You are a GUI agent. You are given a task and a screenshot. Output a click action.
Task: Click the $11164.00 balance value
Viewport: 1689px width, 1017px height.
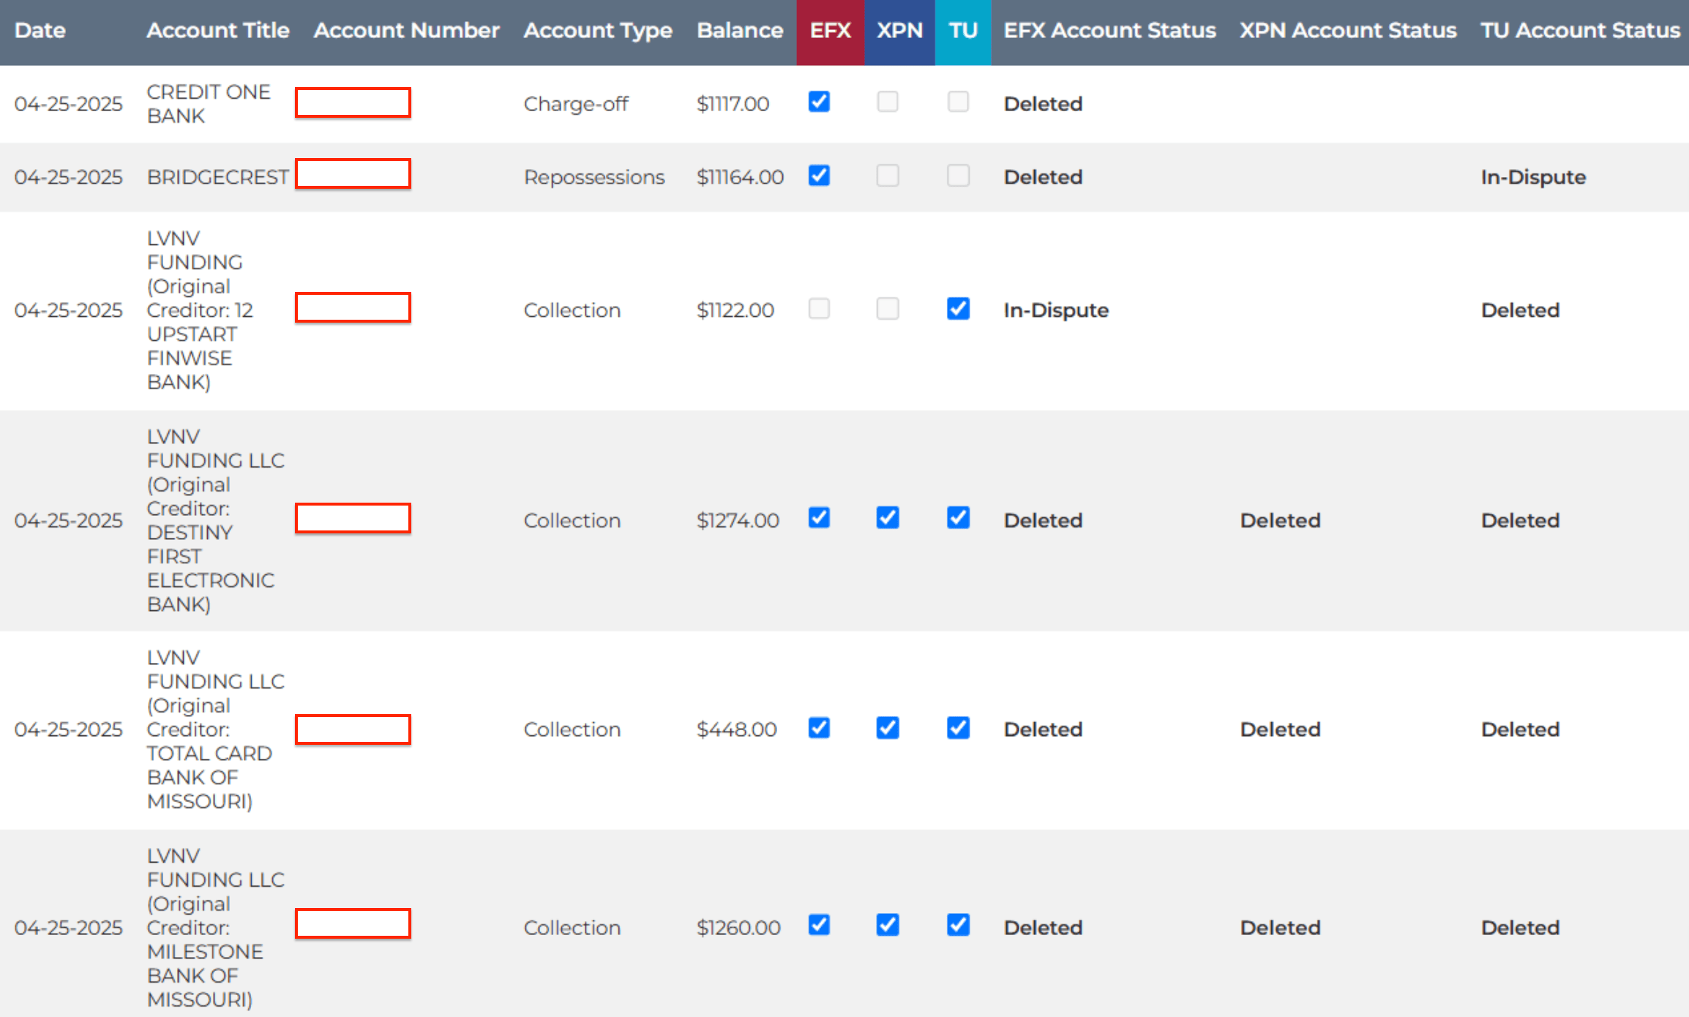740,177
